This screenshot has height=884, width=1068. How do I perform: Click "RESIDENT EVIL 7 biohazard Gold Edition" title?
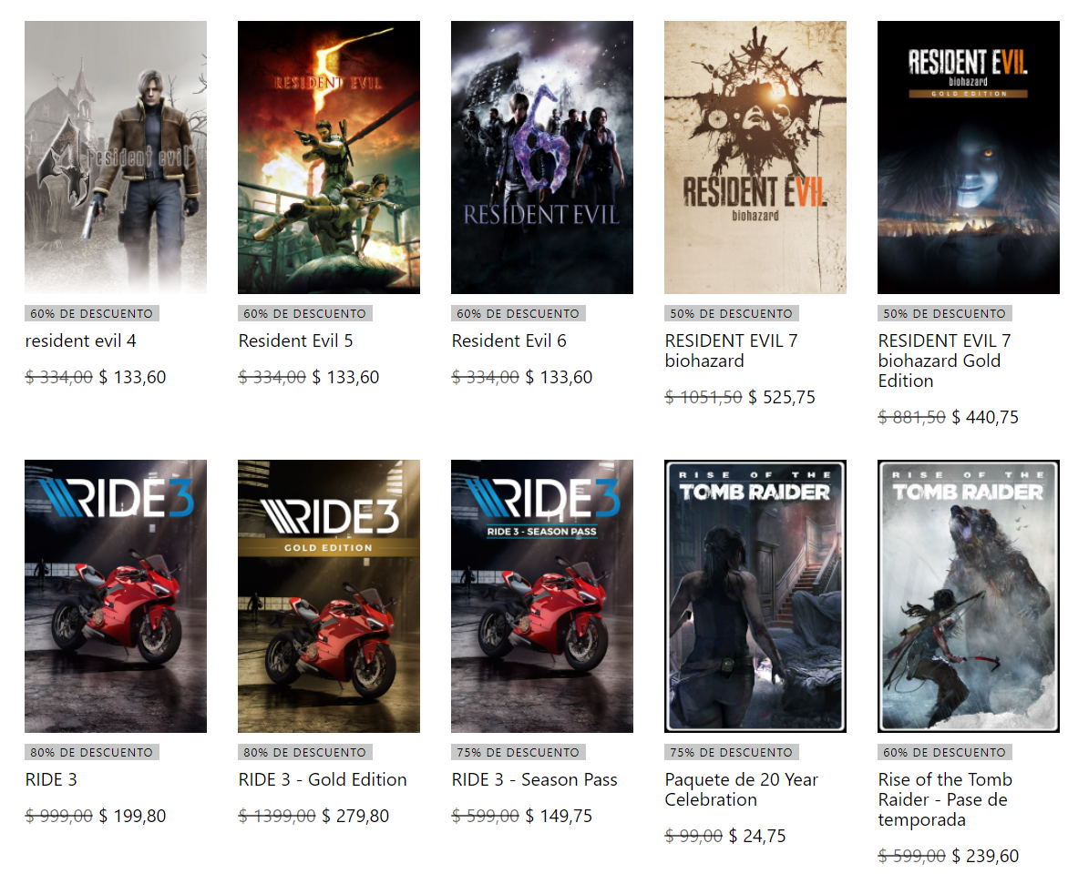pyautogui.click(x=944, y=361)
